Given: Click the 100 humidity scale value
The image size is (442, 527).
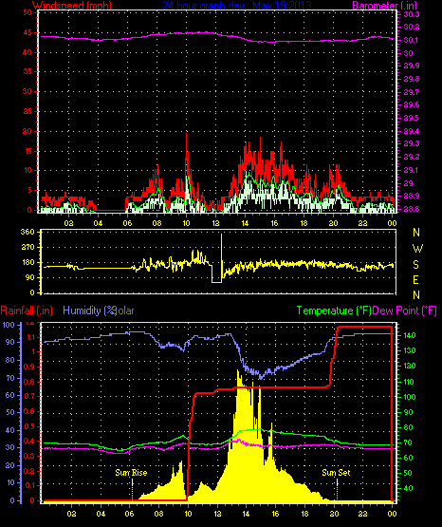Looking at the screenshot, I should 8,325.
